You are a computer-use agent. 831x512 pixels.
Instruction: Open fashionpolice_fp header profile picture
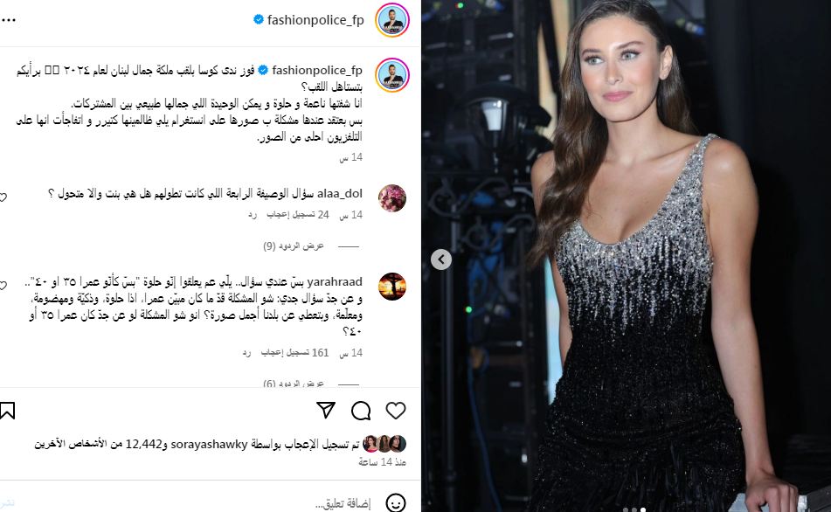click(392, 20)
